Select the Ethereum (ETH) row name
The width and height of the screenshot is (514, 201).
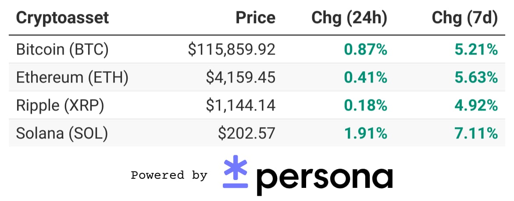(x=72, y=77)
